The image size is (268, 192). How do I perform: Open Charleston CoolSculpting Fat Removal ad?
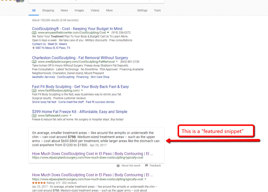coord(80,57)
